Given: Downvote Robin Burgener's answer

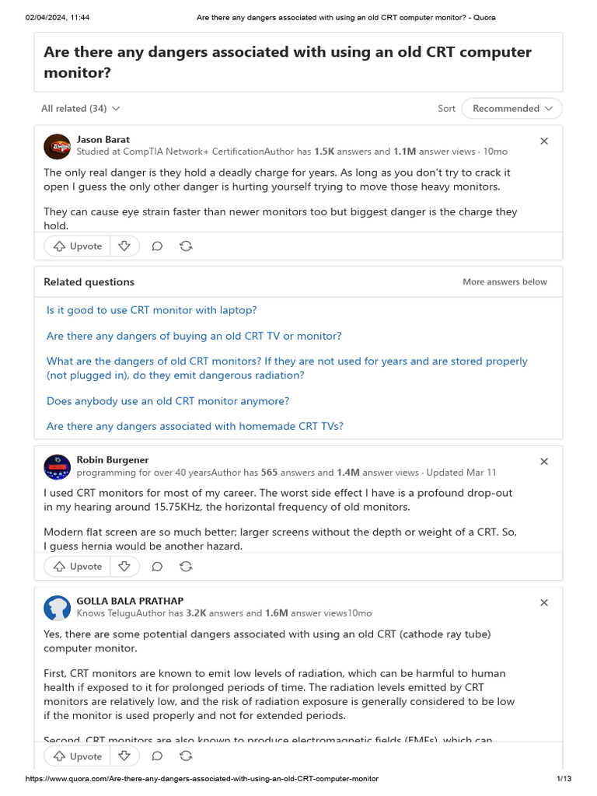Looking at the screenshot, I should (124, 567).
